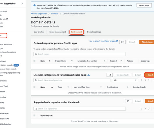This screenshot has height=128, width=154.
Task: Click Run by default column header
Action: [139, 87]
